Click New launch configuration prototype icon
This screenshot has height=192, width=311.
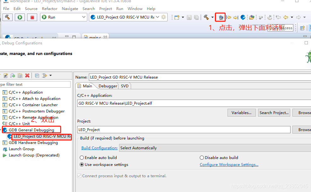point(6,75)
